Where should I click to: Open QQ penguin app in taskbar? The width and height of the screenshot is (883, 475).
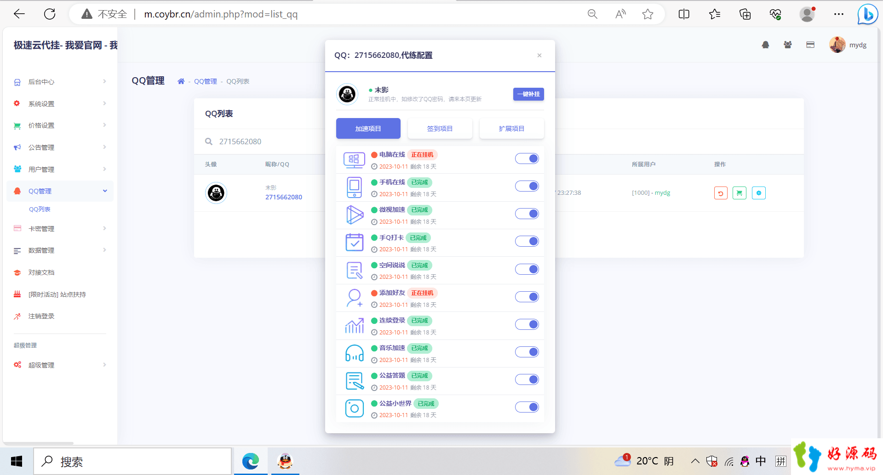[285, 461]
